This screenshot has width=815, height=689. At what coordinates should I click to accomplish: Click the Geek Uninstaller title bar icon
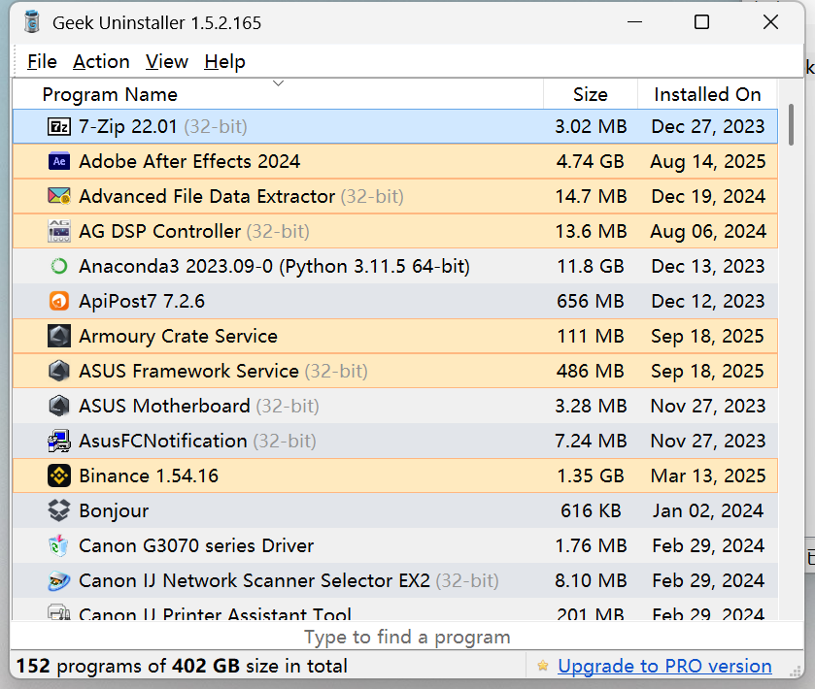click(x=30, y=21)
